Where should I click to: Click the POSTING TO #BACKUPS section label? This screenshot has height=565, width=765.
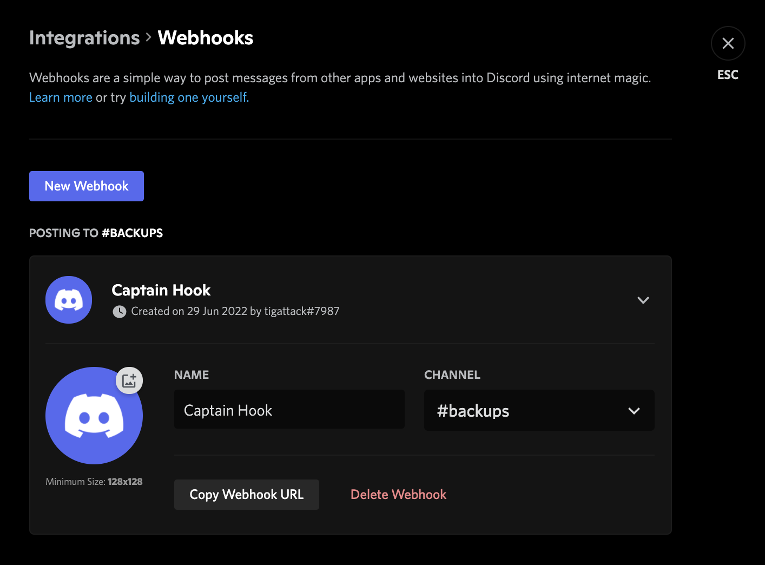[96, 233]
